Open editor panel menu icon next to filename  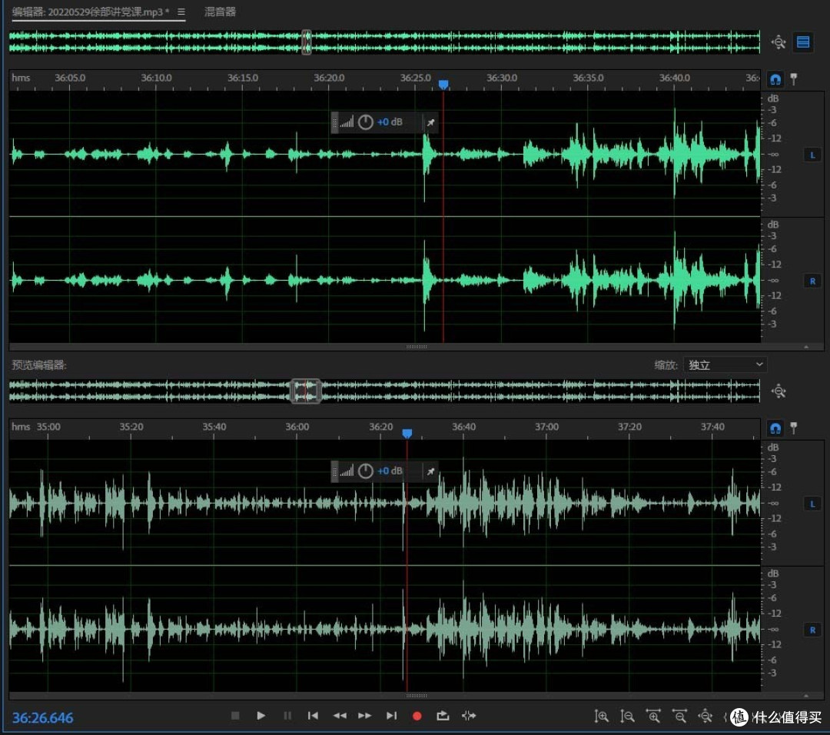tap(181, 12)
